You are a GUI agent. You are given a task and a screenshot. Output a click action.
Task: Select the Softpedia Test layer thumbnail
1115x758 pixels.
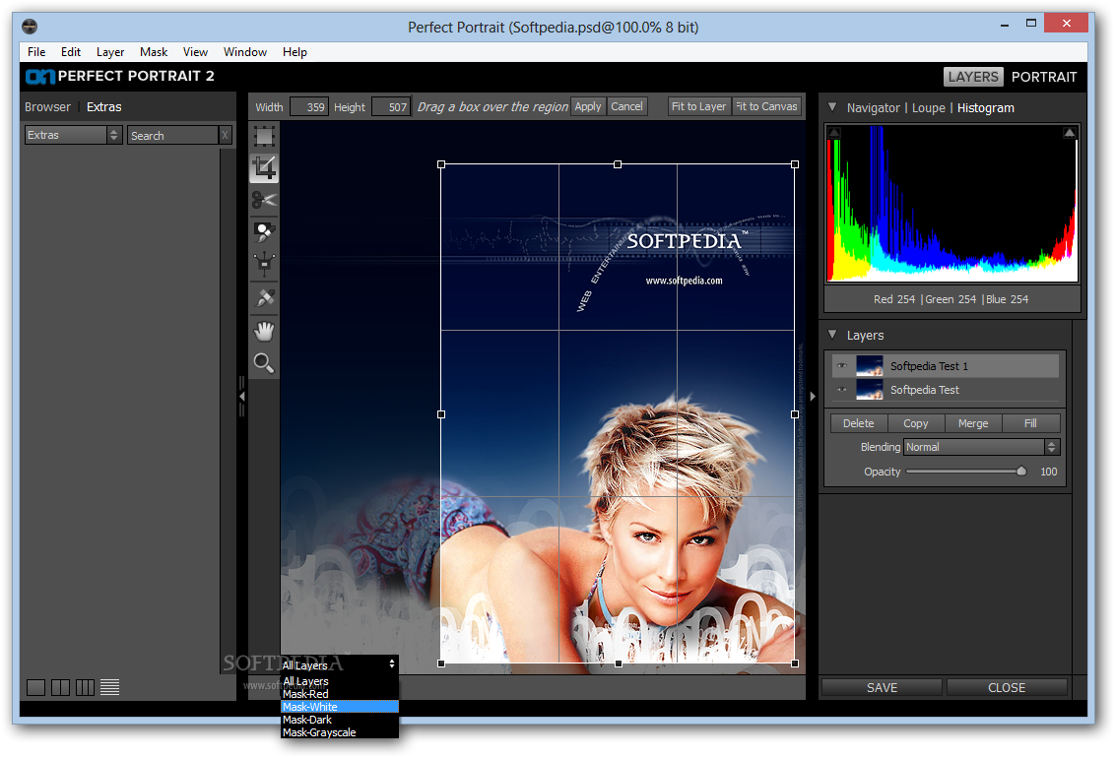870,389
